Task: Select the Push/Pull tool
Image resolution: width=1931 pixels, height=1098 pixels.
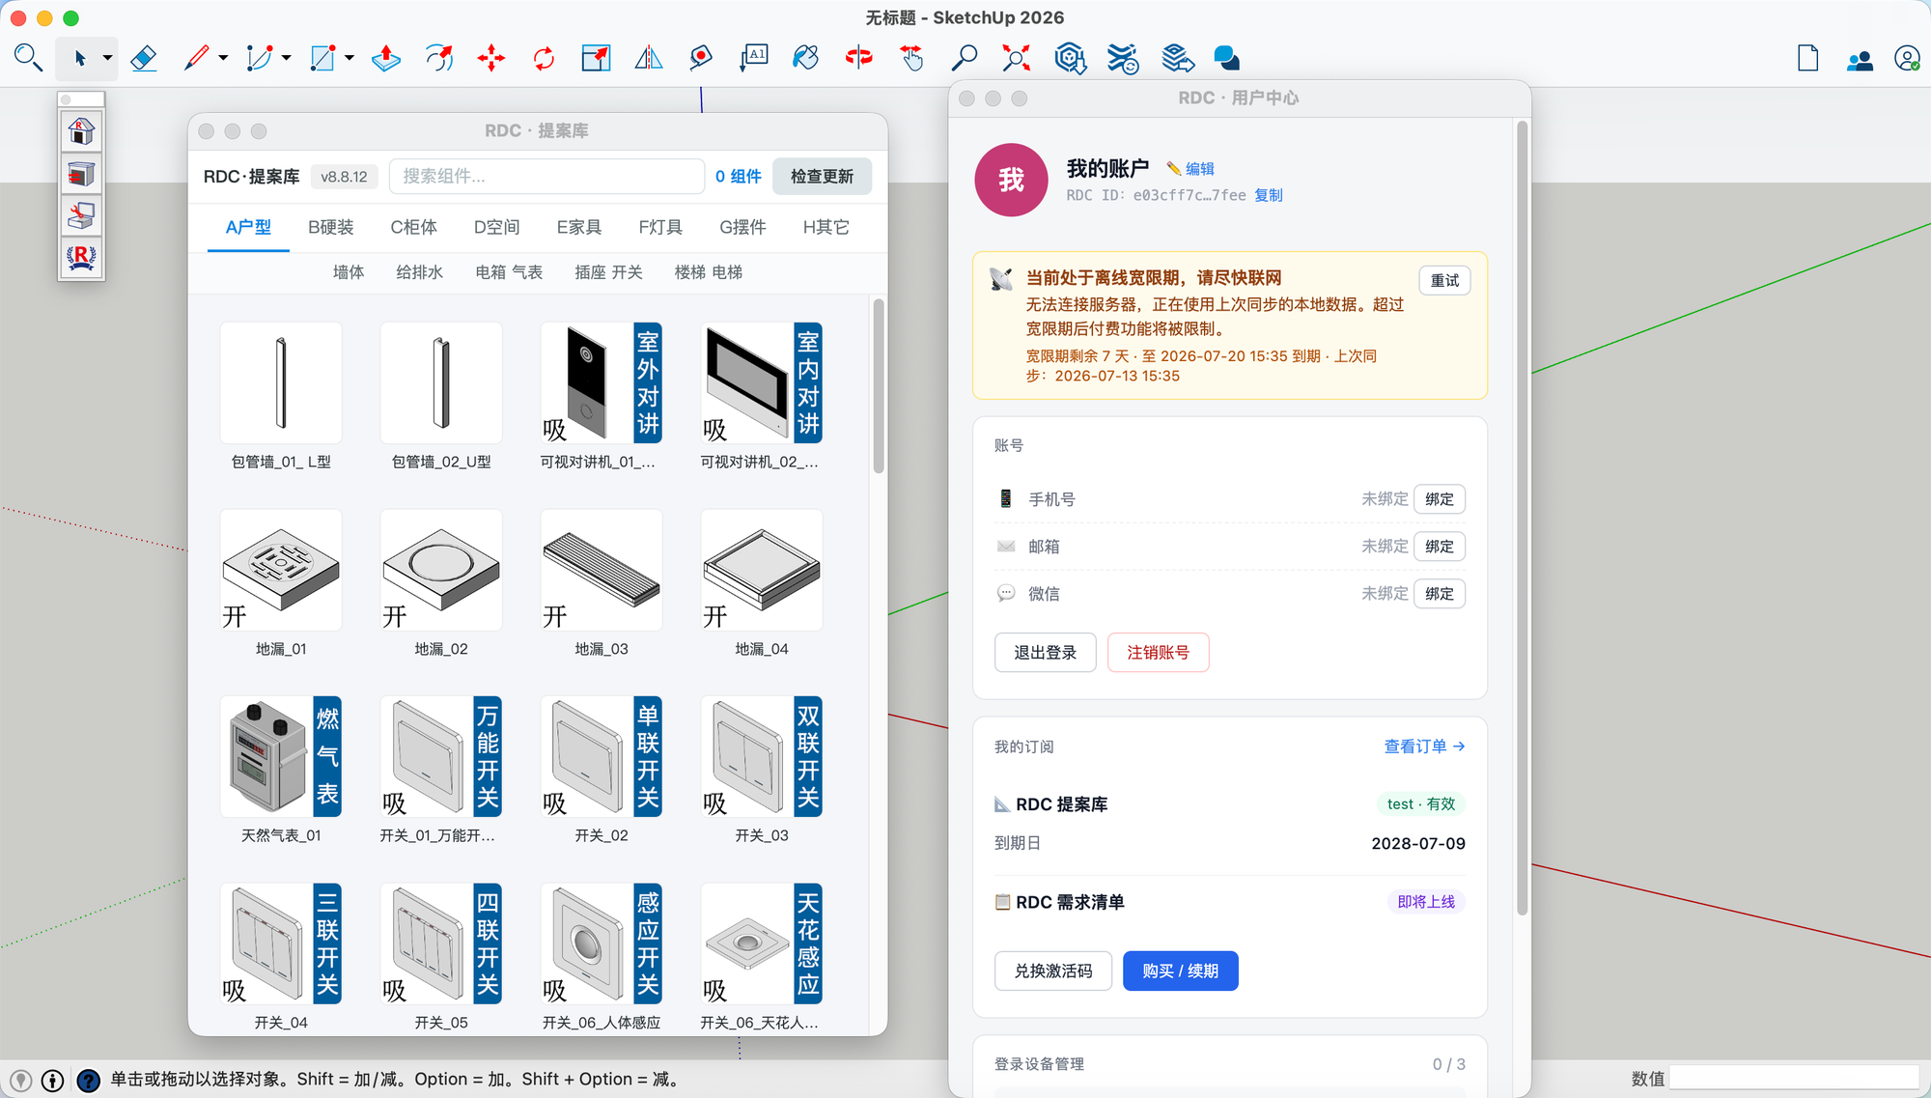Action: pos(386,58)
